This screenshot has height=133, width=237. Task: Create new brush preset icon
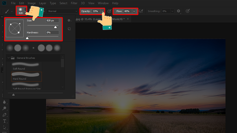[x=69, y=29]
